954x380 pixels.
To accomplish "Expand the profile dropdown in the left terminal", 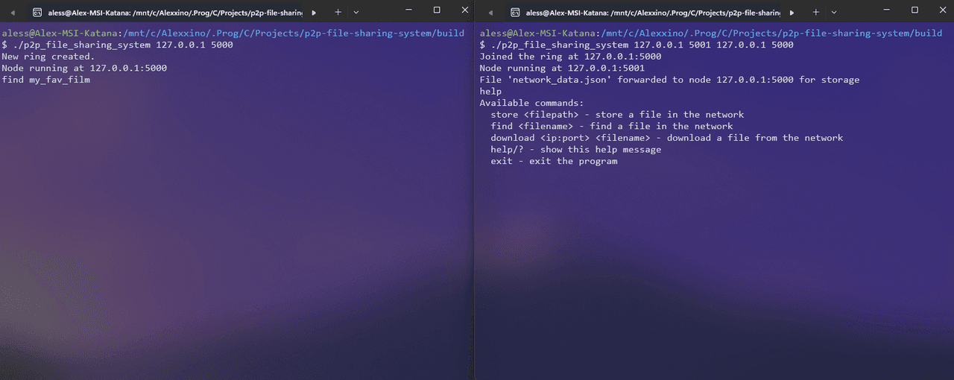I will pyautogui.click(x=356, y=12).
